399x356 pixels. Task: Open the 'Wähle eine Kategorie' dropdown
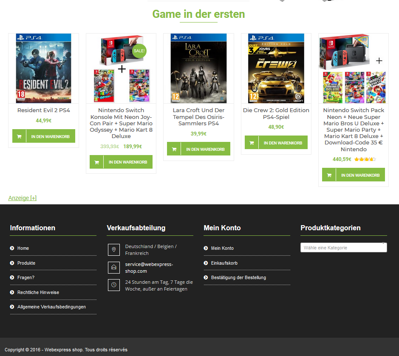pyautogui.click(x=343, y=248)
